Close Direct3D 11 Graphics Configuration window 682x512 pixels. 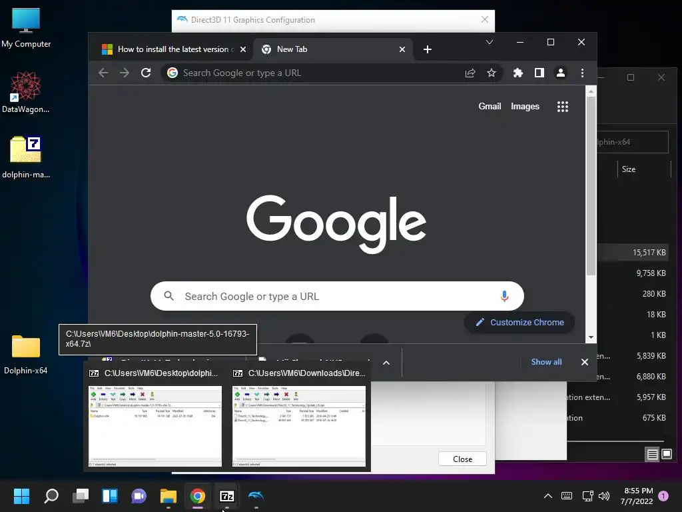point(485,19)
